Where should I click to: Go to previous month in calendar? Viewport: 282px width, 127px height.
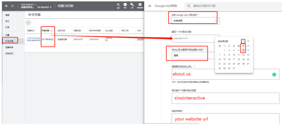pos(243,41)
